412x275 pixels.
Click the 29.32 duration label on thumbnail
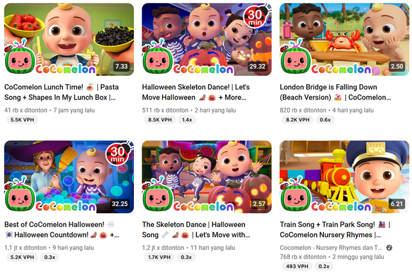coord(257,66)
